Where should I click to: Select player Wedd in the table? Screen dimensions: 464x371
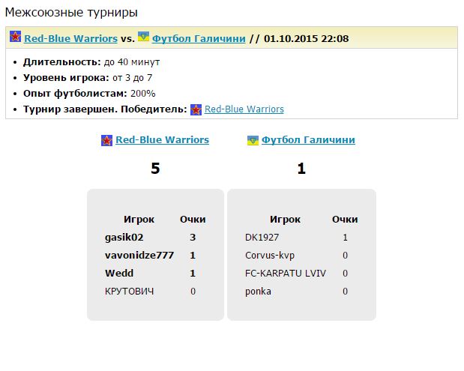tap(119, 274)
